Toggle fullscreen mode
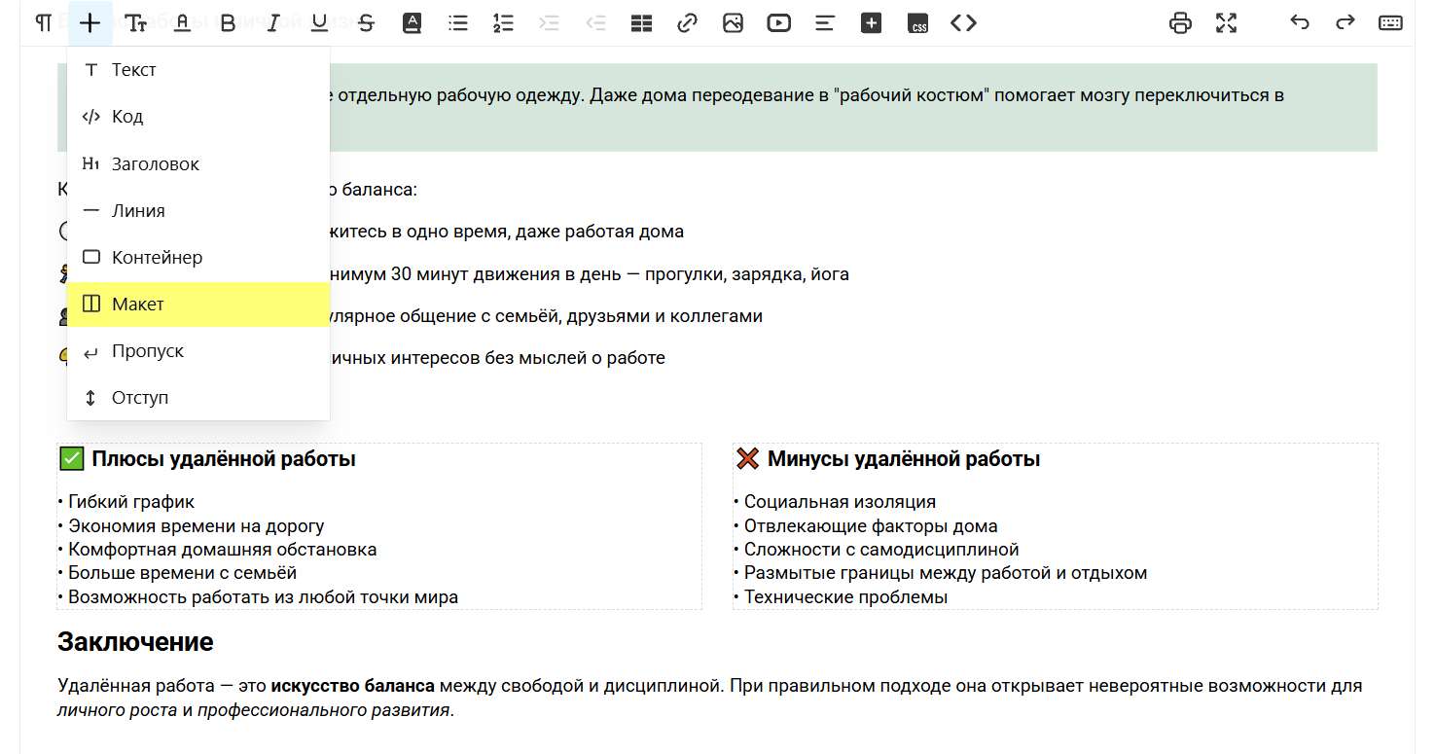Image resolution: width=1435 pixels, height=754 pixels. pos(1226,23)
